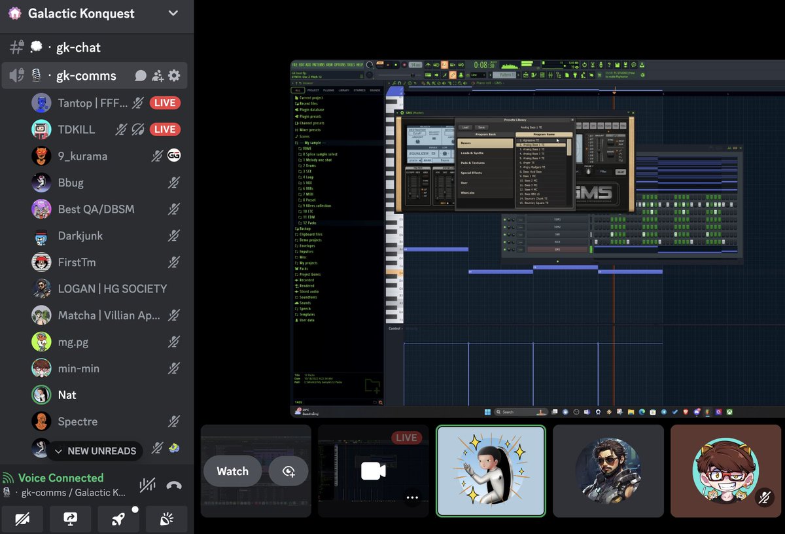The height and width of the screenshot is (534, 785).
Task: Open Galactic Konquest server dropdown
Action: coord(173,13)
